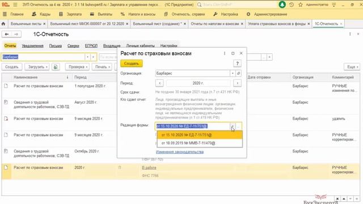Screen dimensions: 363x204
Task: Open the Отчетность, справки section
Action: (184, 14)
